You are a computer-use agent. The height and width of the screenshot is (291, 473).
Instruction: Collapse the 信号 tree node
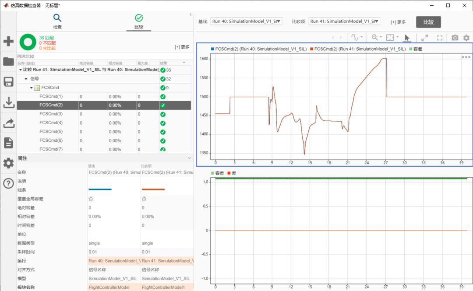click(x=26, y=79)
